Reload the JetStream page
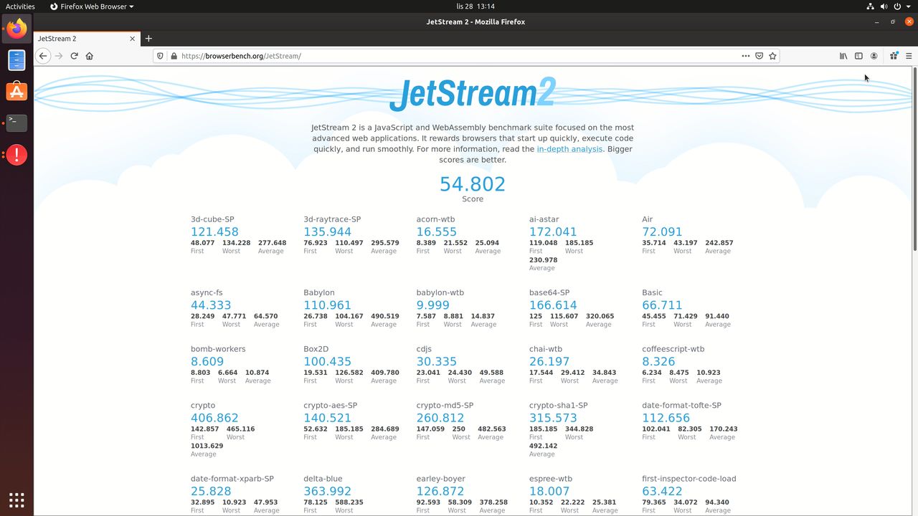The image size is (918, 516). coord(74,56)
